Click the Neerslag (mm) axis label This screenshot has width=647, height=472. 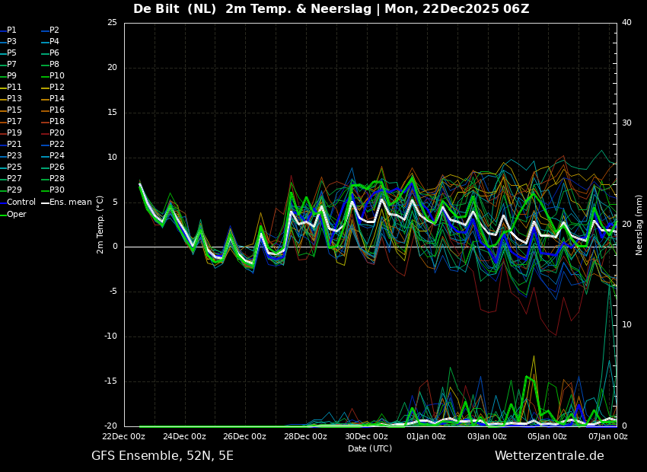[x=639, y=225]
